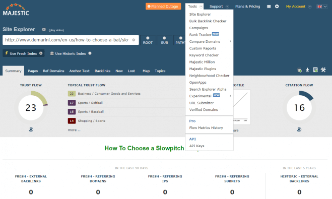Select the PATH radio option
Screen dimensions: 332x199
tap(181, 38)
